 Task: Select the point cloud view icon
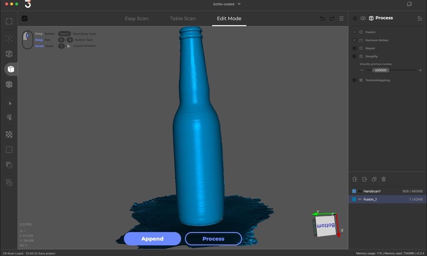pyautogui.click(x=9, y=38)
